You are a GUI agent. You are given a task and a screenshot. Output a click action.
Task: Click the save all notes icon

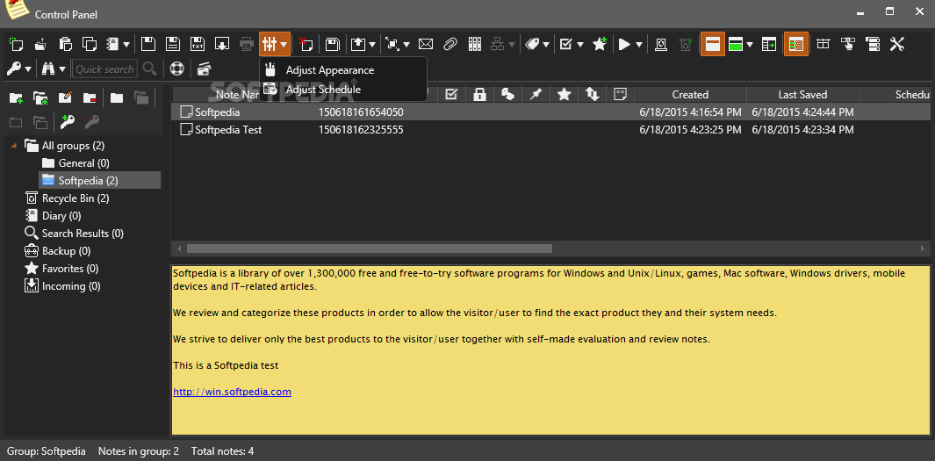[x=332, y=44]
